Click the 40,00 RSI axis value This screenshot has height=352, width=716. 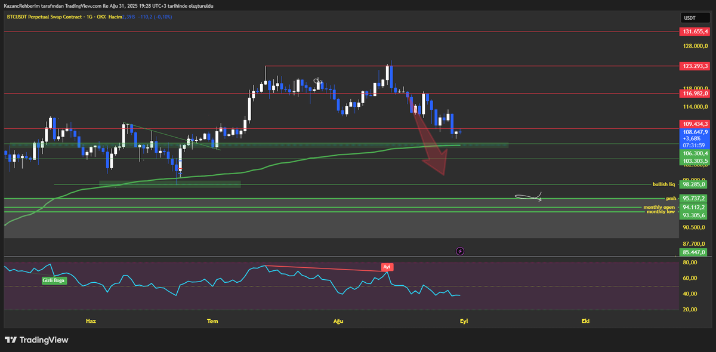click(x=690, y=294)
